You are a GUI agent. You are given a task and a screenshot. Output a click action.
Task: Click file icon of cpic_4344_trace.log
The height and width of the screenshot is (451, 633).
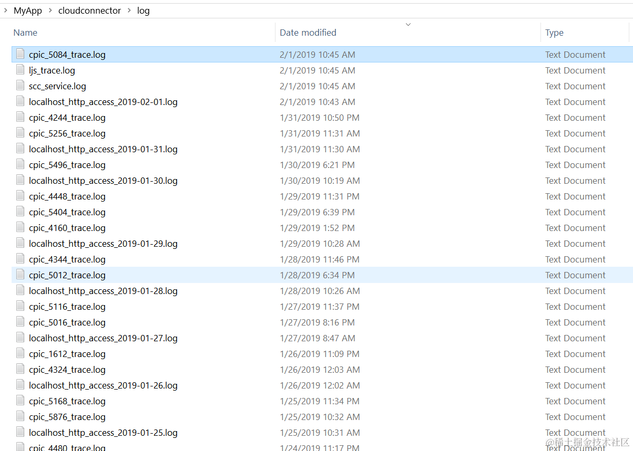(x=21, y=259)
